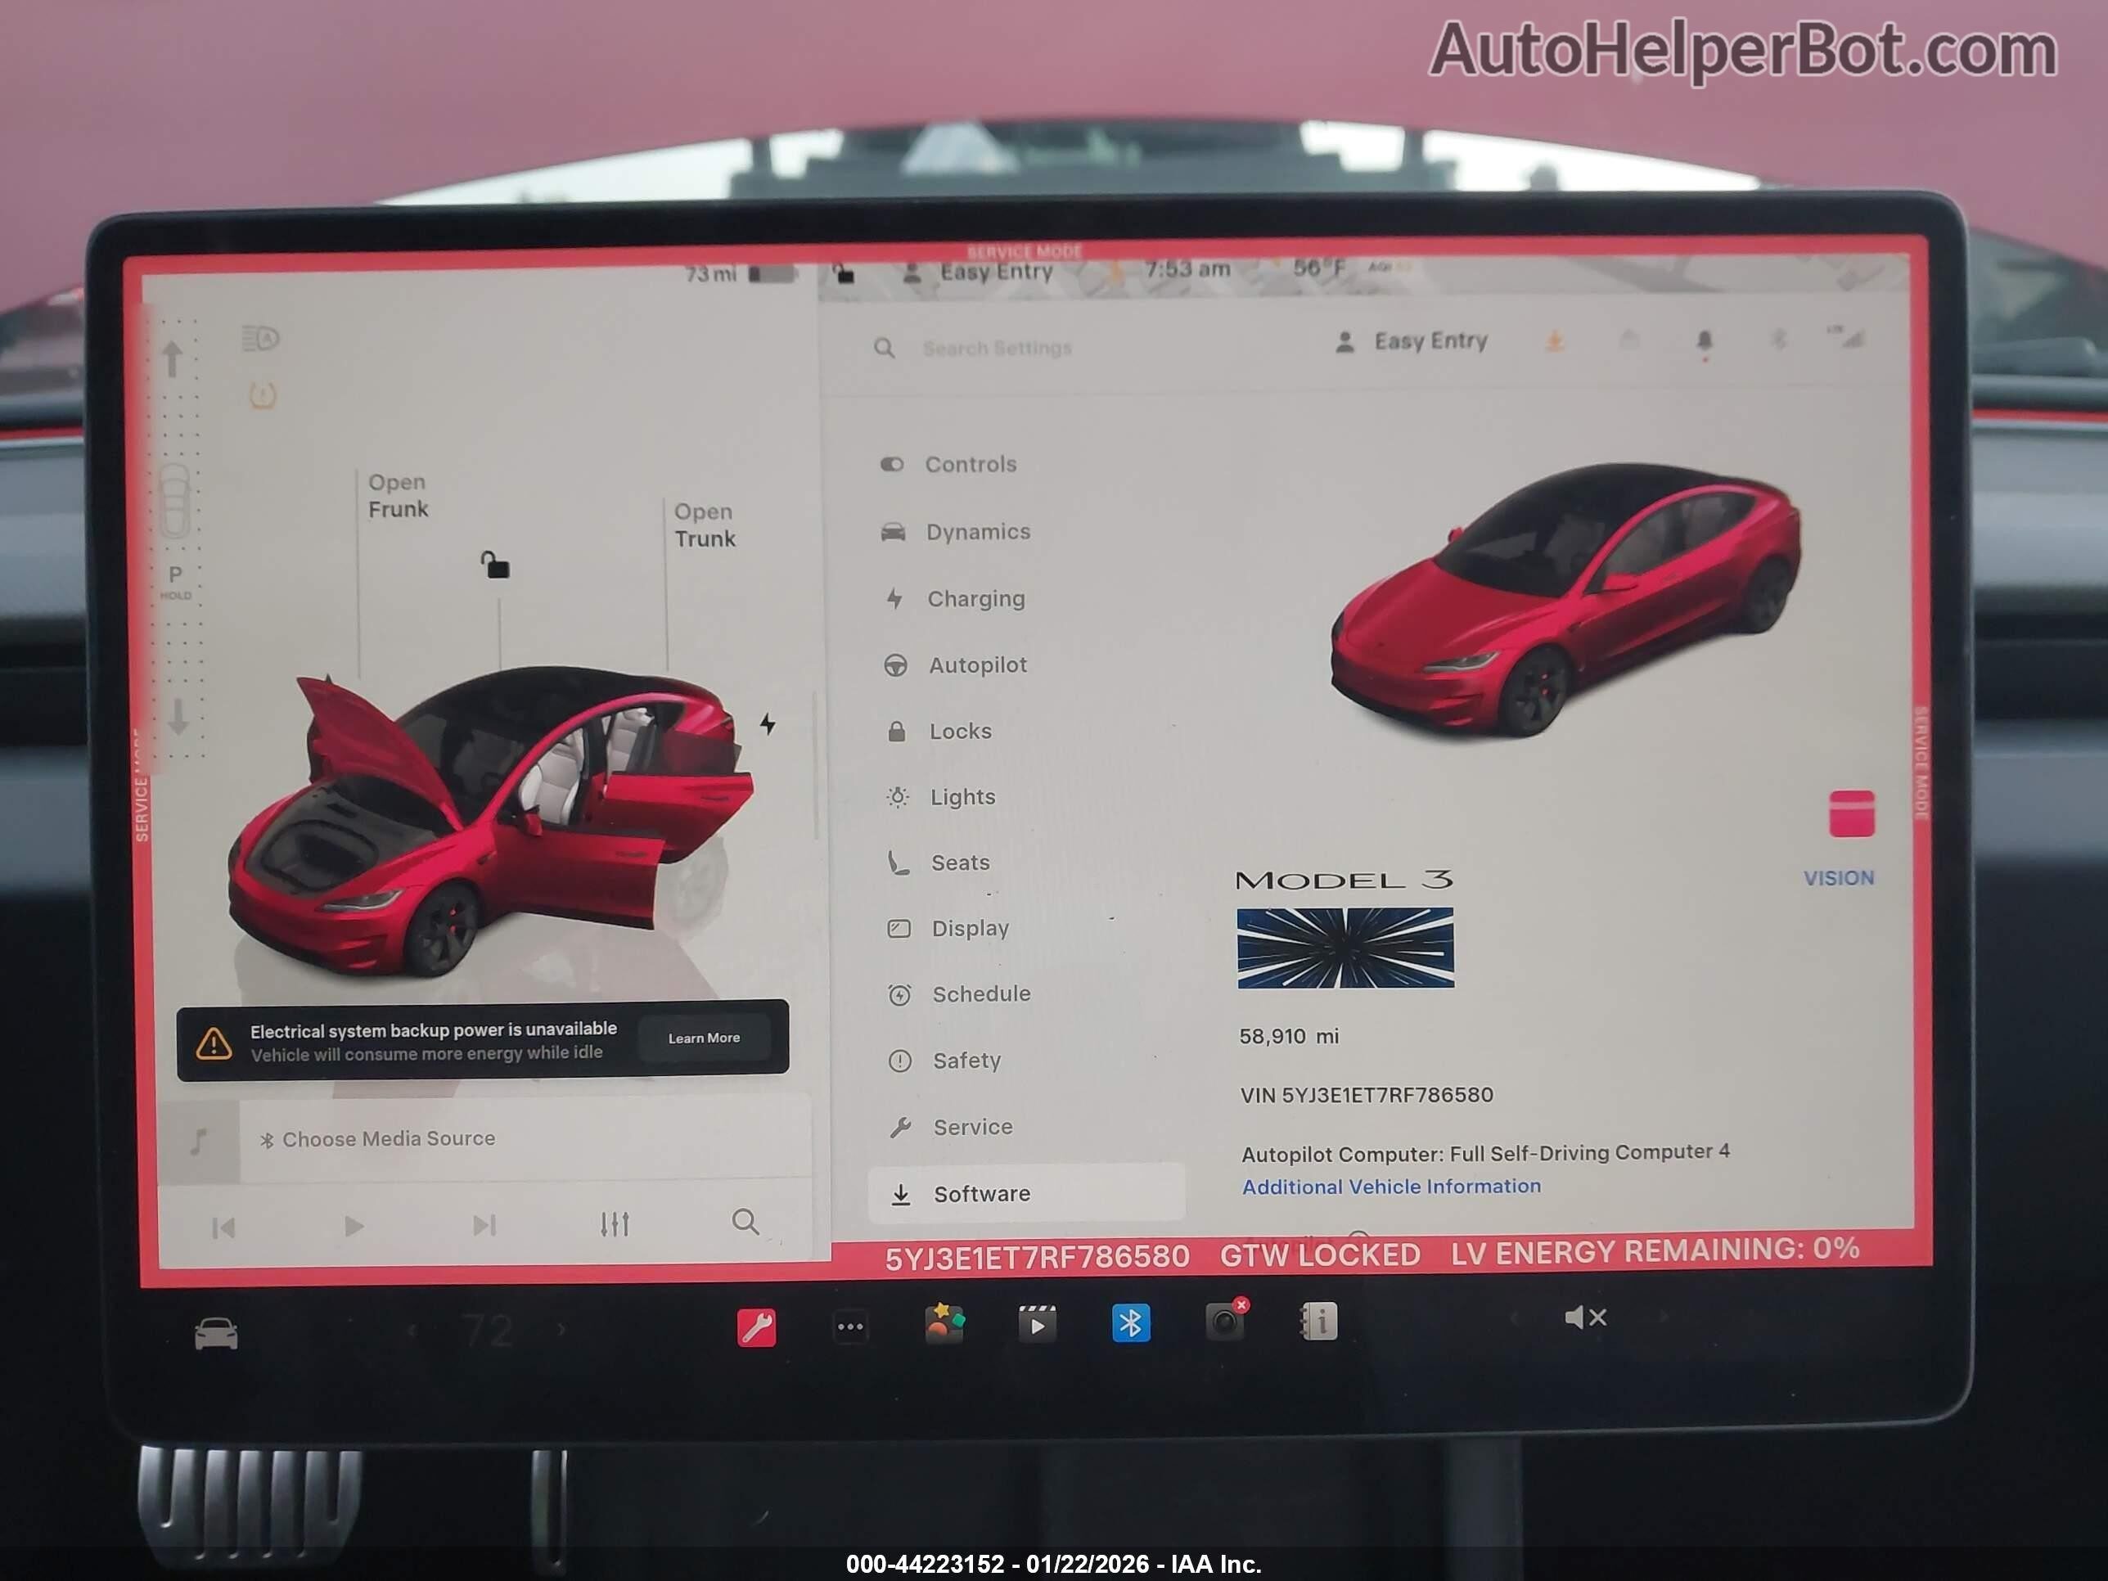The width and height of the screenshot is (2108, 1581).
Task: Click the settings search magnifier icon
Action: pos(885,348)
